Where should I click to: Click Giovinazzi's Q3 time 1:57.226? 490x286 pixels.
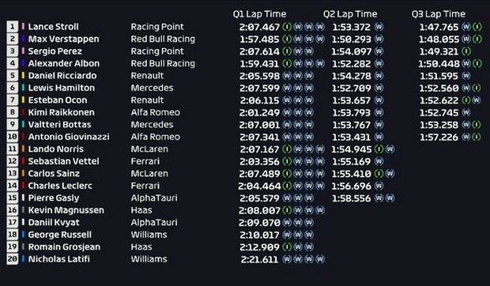click(439, 137)
